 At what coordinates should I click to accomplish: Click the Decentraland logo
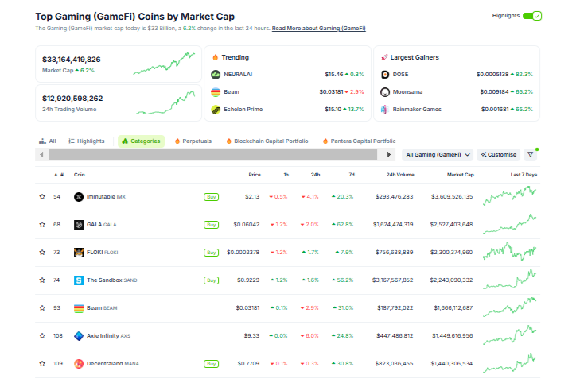[79, 364]
